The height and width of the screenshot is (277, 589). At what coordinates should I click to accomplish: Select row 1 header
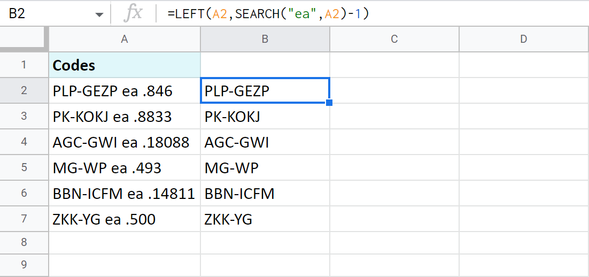coord(24,65)
